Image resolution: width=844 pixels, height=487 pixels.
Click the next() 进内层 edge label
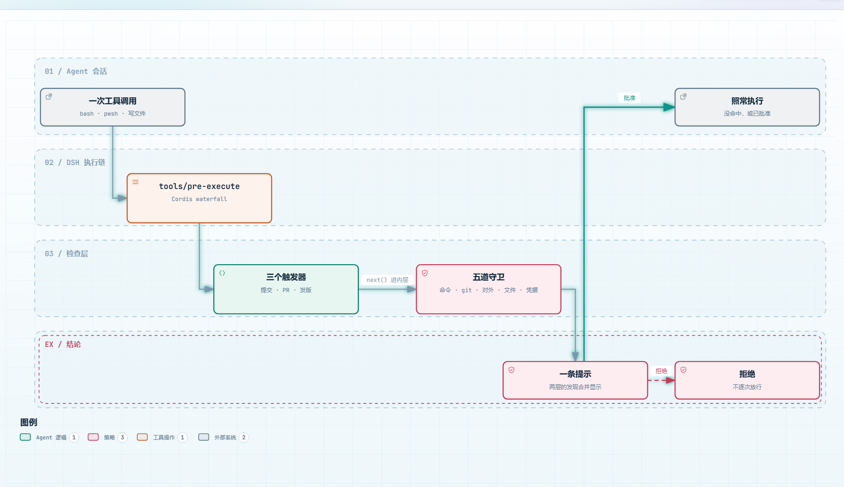(x=387, y=280)
